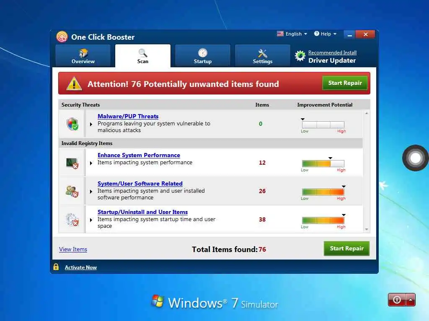The height and width of the screenshot is (321, 429).
Task: Close the One Click Booster window
Action: (365, 34)
